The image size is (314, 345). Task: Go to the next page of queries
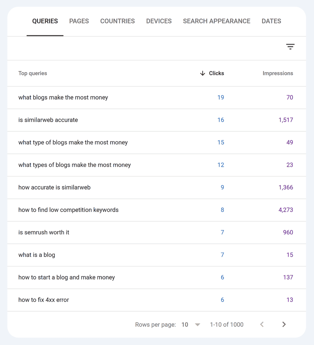284,324
